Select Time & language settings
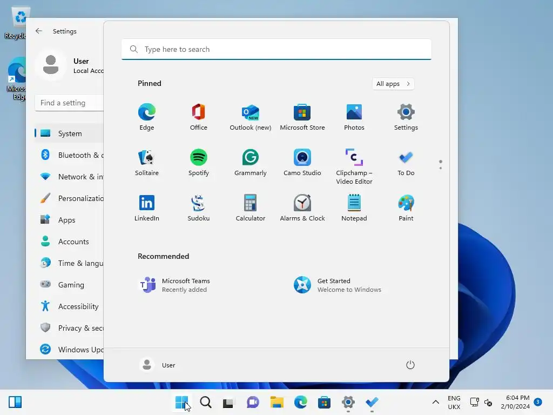The width and height of the screenshot is (553, 415). click(69, 263)
